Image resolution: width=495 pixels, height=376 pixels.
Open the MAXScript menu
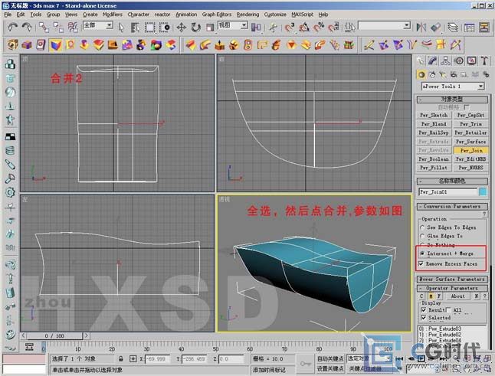click(x=302, y=15)
